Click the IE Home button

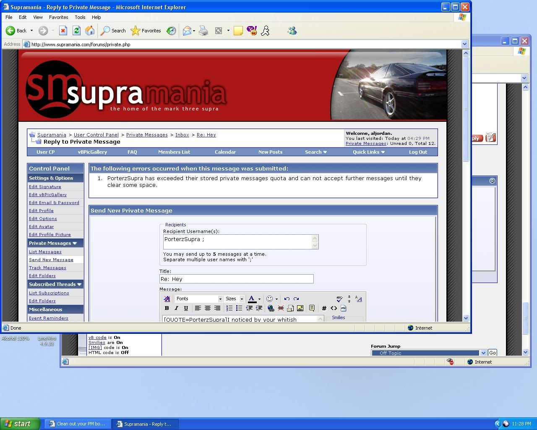tap(89, 31)
